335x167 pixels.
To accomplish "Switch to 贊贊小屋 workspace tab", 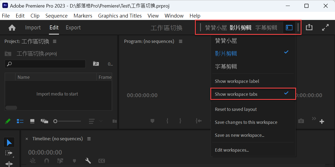I will click(x=216, y=28).
